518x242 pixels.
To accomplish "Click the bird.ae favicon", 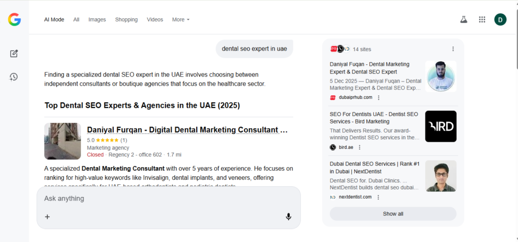I will [x=333, y=147].
